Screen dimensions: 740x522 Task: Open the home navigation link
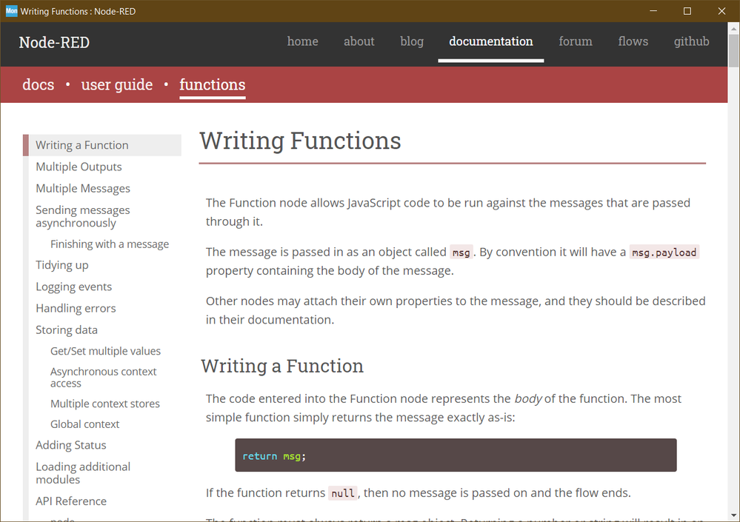coord(302,41)
